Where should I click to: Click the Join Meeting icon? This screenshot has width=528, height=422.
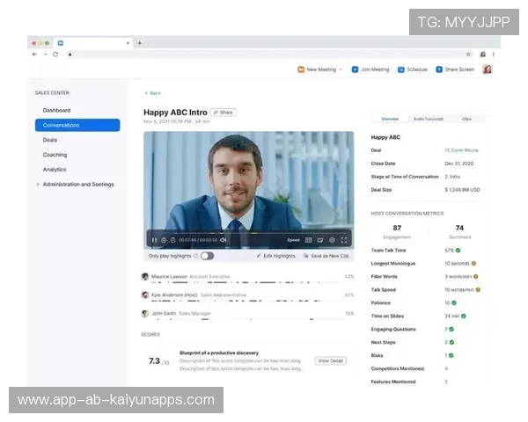click(x=355, y=69)
